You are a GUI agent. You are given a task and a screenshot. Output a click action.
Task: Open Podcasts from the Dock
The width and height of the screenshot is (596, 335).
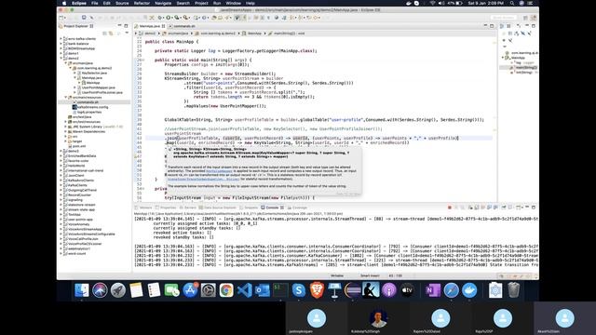coord(389,290)
